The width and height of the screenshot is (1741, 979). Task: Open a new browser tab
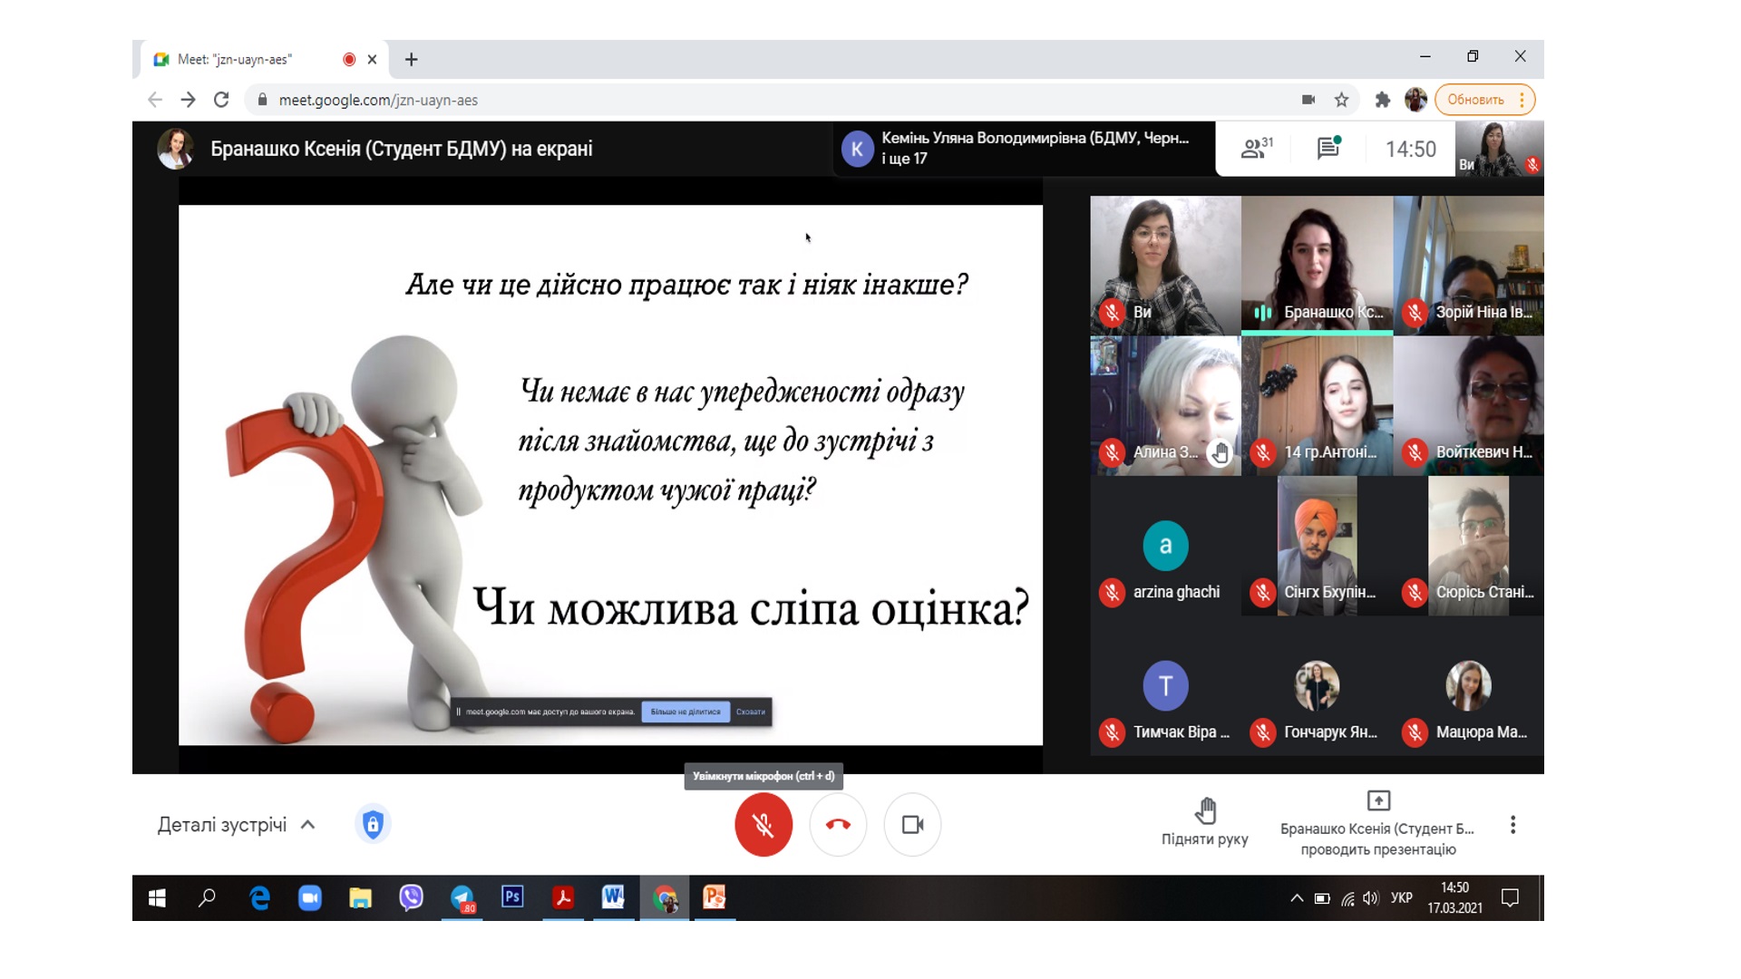click(x=411, y=60)
